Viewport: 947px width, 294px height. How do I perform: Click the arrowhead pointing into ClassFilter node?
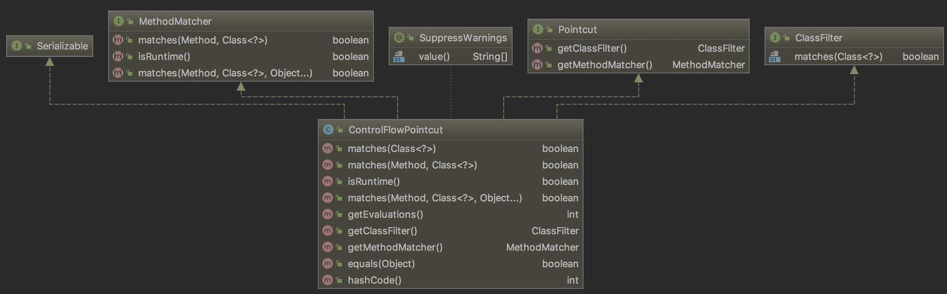[x=854, y=70]
